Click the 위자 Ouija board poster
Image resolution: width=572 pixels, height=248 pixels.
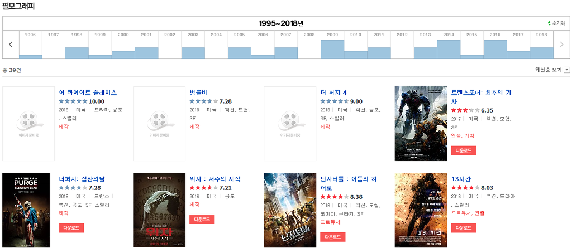tap(159, 211)
